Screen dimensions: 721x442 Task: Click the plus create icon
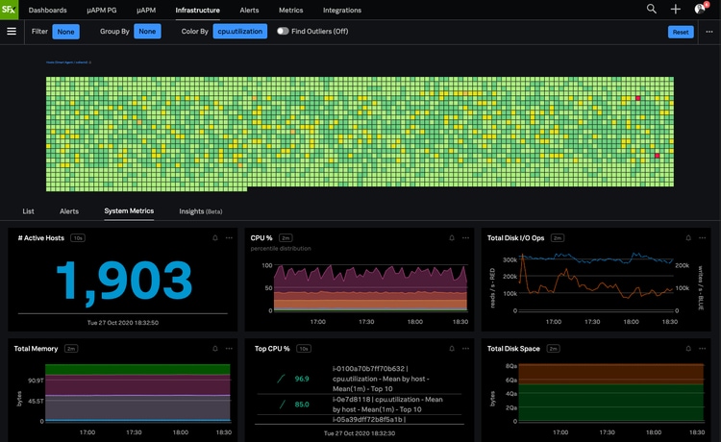[676, 10]
